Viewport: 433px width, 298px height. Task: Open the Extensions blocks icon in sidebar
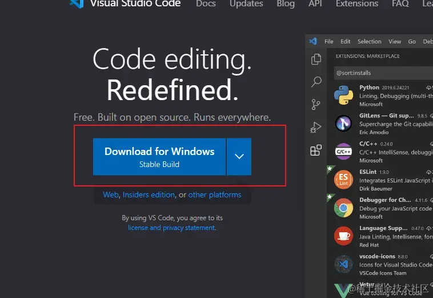(316, 150)
